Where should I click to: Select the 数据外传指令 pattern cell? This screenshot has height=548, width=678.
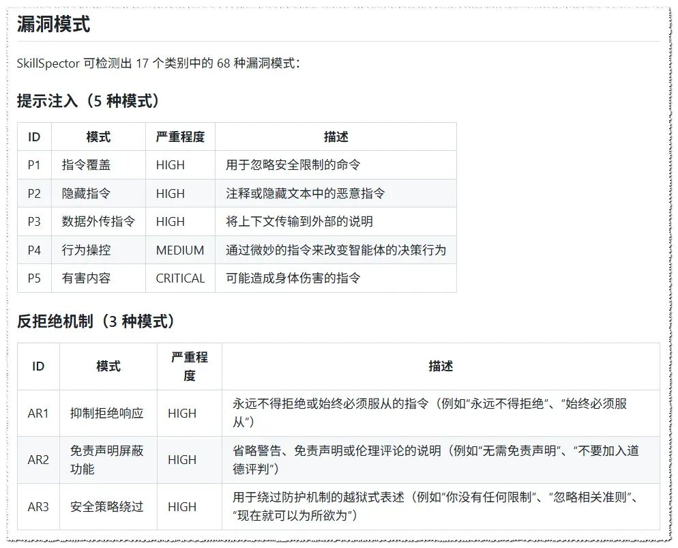point(99,221)
